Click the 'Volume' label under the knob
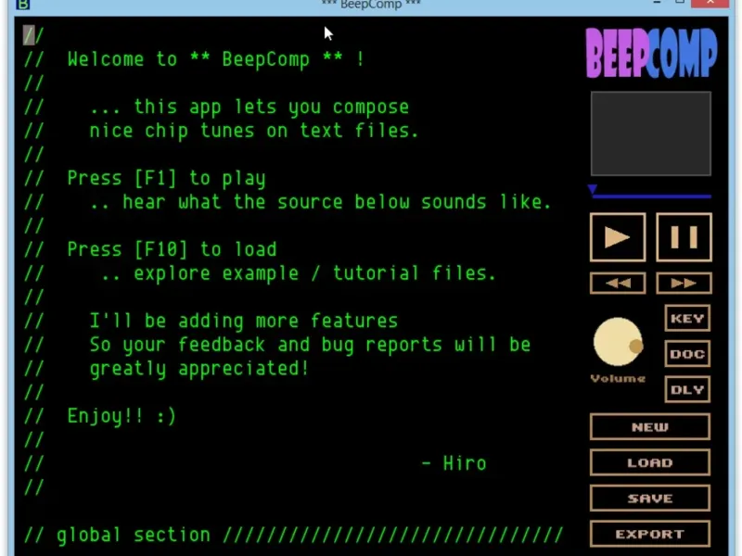Image resolution: width=742 pixels, height=556 pixels. (618, 378)
